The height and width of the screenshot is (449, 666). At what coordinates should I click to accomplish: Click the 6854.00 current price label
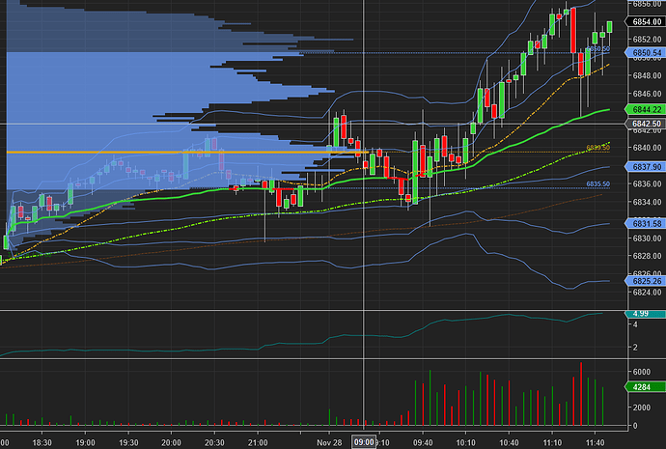(x=642, y=21)
